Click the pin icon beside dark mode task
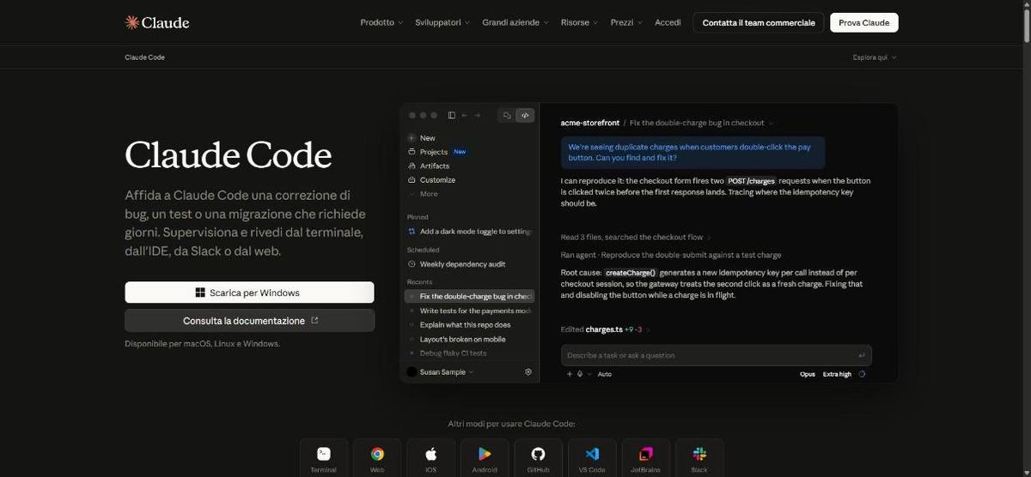1031x477 pixels. pos(412,232)
